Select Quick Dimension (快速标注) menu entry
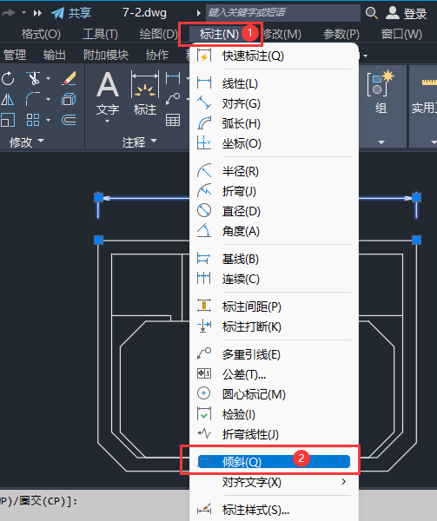Image resolution: width=437 pixels, height=521 pixels. (x=274, y=56)
